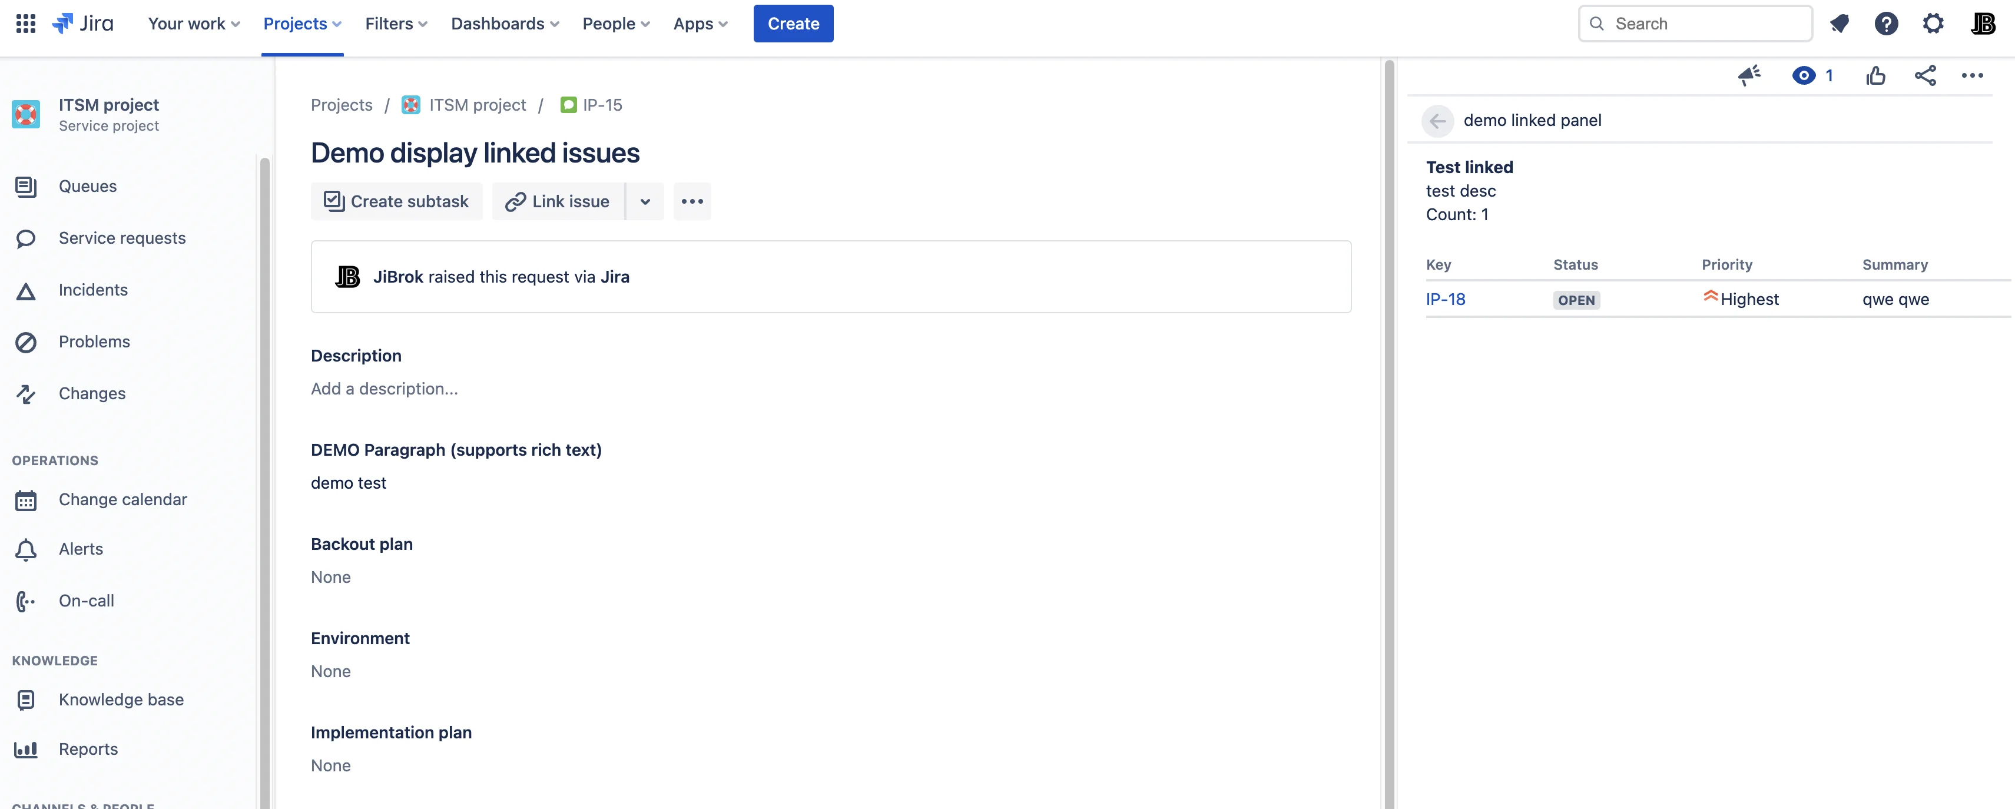
Task: Expand the Link issue dropdown arrow
Action: (x=645, y=201)
